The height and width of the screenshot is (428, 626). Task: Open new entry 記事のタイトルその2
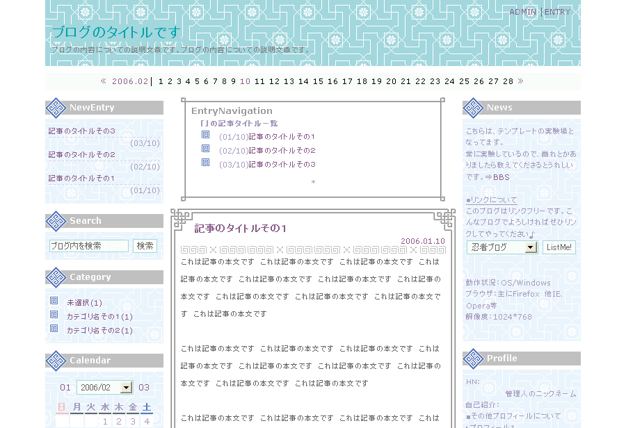pos(82,155)
